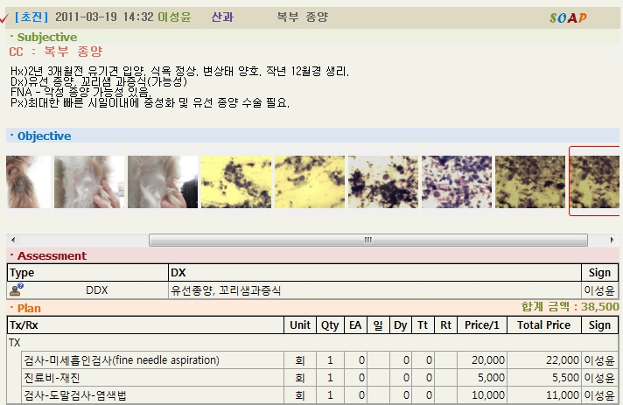The image size is (623, 405).
Task: Open the third photo thumbnail with fingers
Action: 163,182
